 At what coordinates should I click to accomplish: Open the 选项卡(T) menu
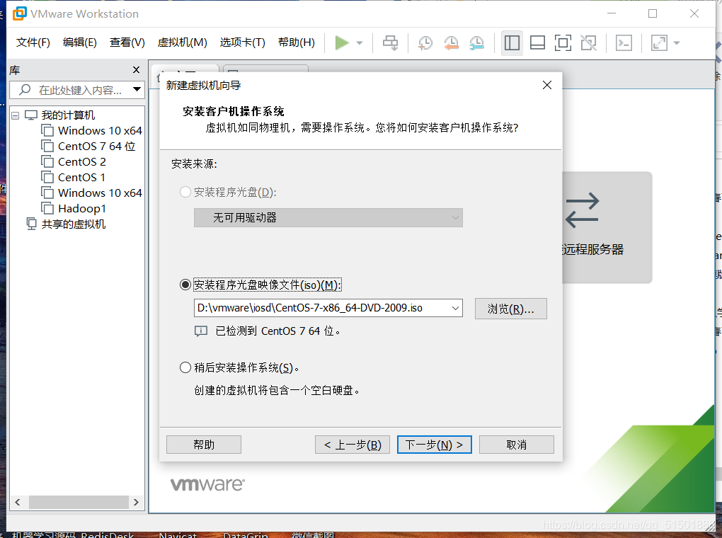(243, 42)
